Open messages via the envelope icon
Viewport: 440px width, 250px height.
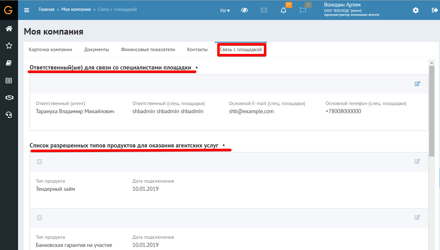pos(264,10)
